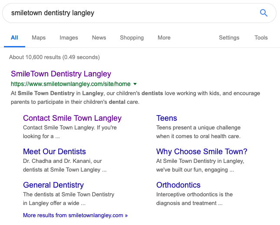Open the Orthodontics sitelink
This screenshot has width=280, height=225.
tap(178, 185)
